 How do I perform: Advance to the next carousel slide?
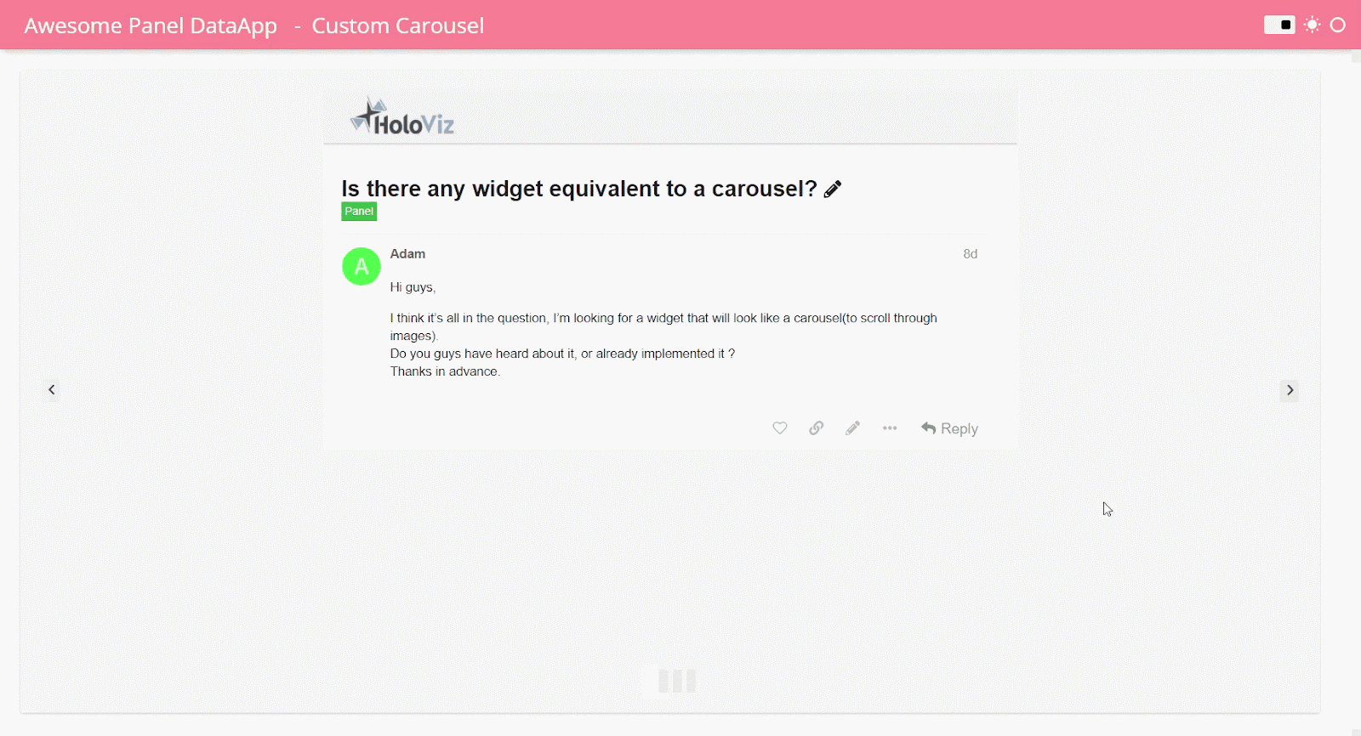coord(1290,390)
